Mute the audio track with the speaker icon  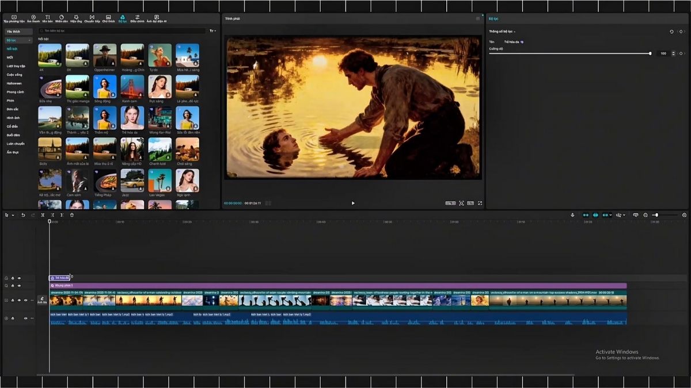pos(25,318)
